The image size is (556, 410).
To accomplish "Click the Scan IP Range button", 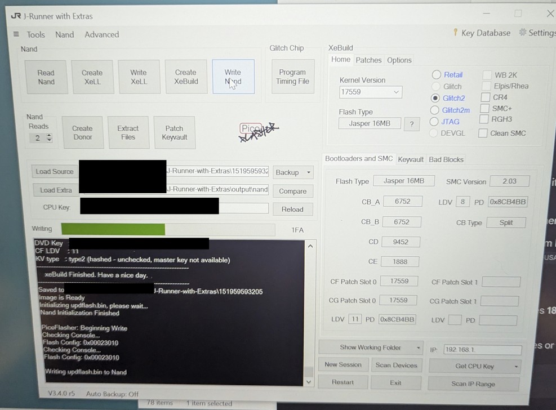I will click(473, 384).
